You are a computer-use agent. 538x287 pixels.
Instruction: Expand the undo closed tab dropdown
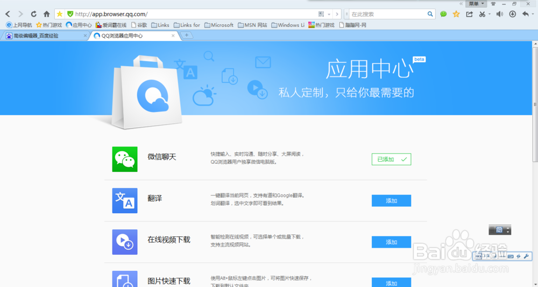(x=533, y=15)
